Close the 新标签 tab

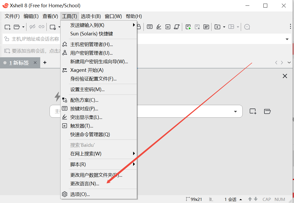coord(35,63)
